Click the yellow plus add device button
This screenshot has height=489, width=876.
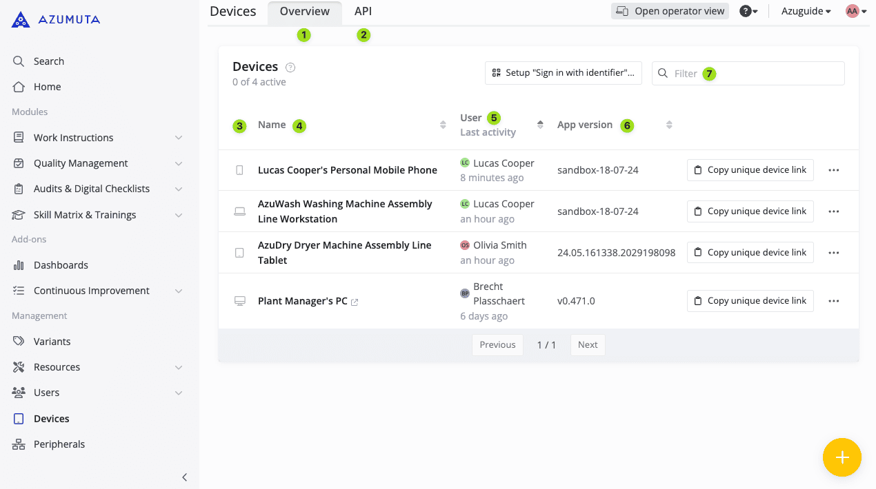[x=842, y=457]
